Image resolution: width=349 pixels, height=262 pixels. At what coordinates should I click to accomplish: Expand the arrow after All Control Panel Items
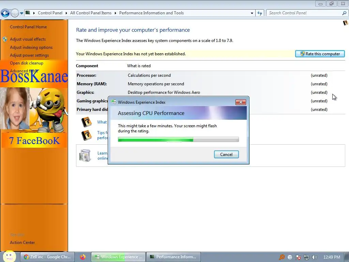(115, 13)
